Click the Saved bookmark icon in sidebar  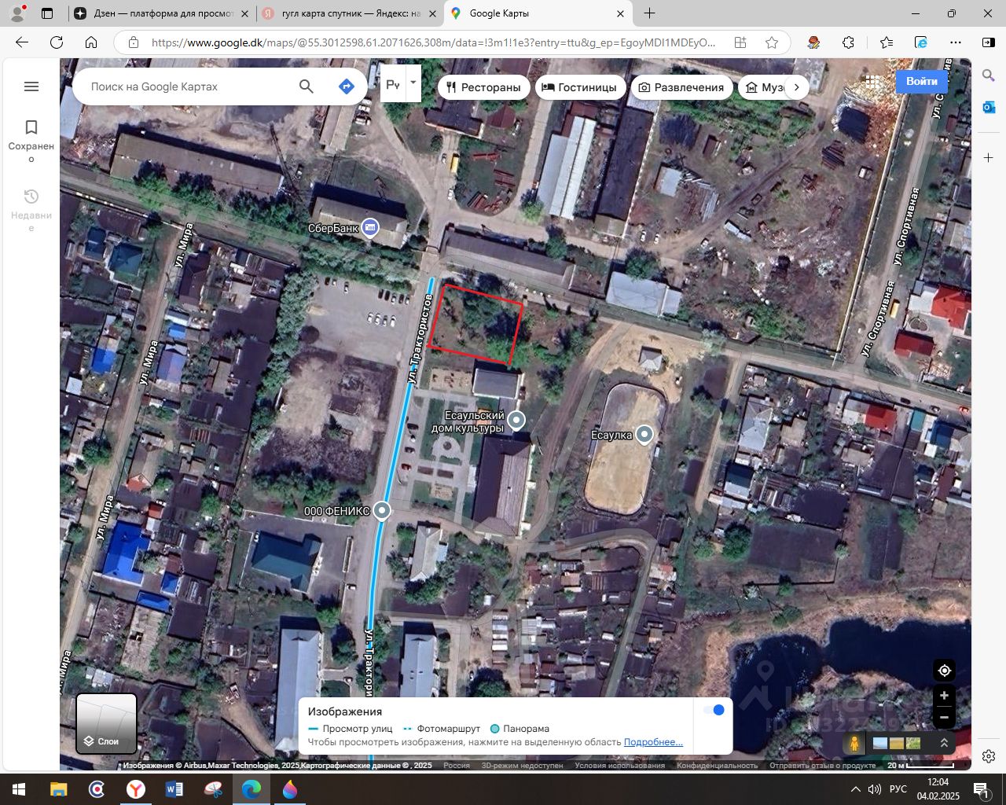click(31, 127)
